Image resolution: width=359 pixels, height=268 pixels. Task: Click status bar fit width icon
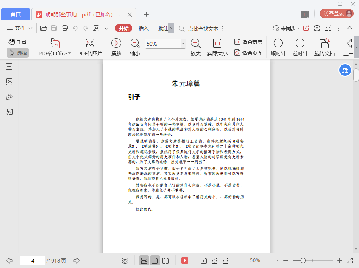click(x=225, y=261)
